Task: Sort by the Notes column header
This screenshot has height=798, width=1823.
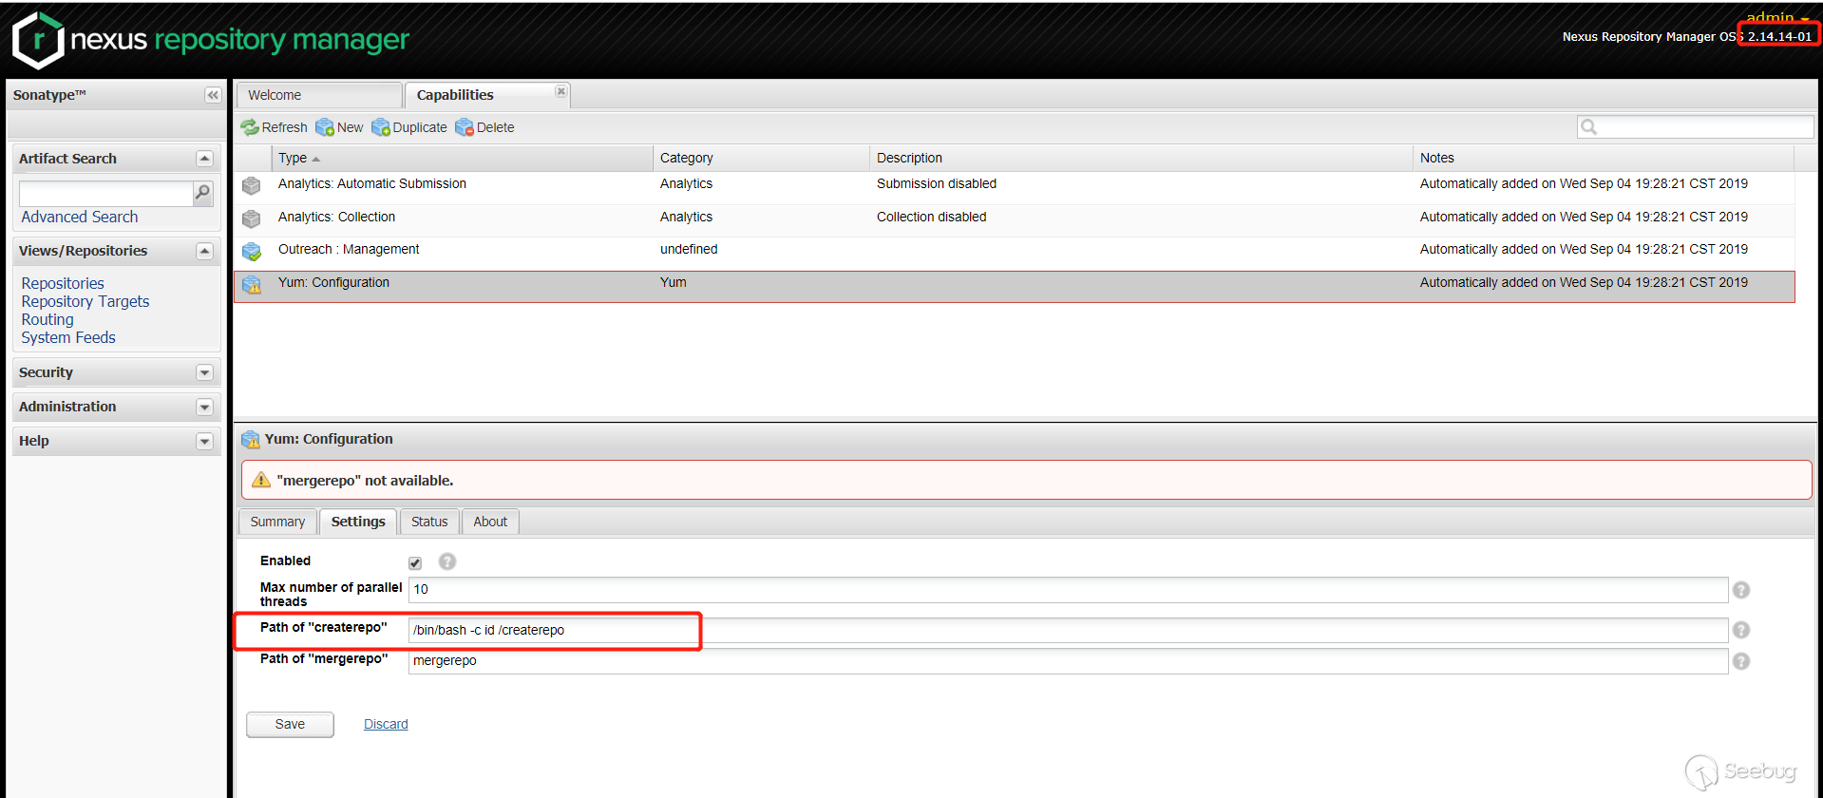Action: click(1604, 158)
